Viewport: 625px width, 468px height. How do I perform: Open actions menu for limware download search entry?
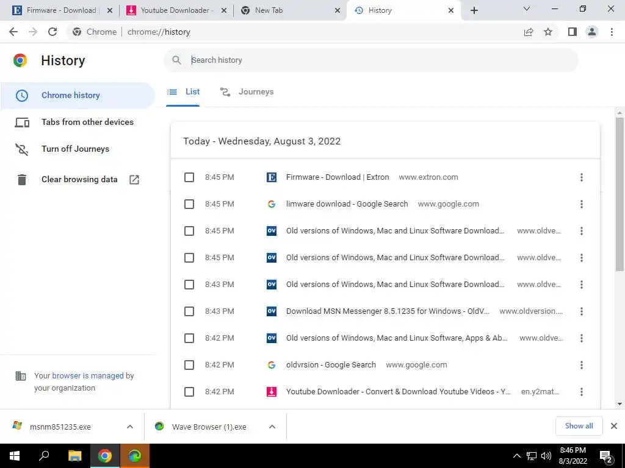coord(582,204)
